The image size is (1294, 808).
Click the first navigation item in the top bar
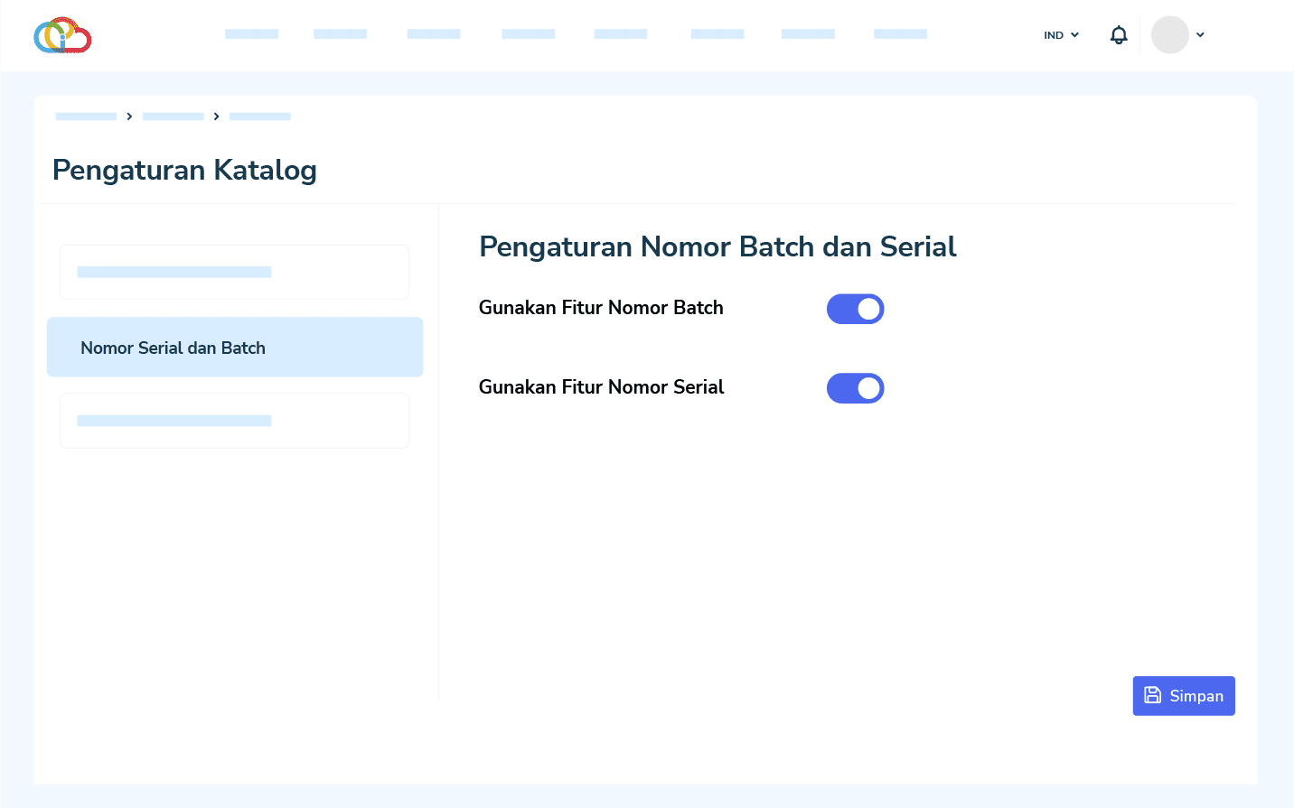[x=252, y=33]
